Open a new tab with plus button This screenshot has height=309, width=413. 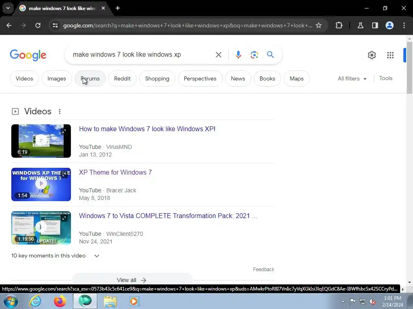tap(118, 8)
